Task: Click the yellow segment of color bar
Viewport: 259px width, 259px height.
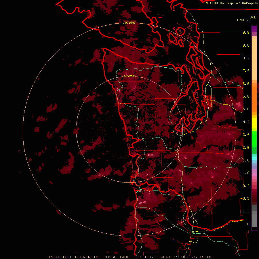Action: (x=254, y=123)
